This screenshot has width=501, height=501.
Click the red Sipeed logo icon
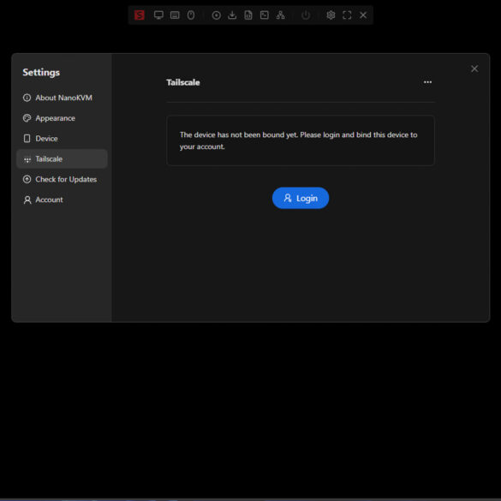coord(140,15)
